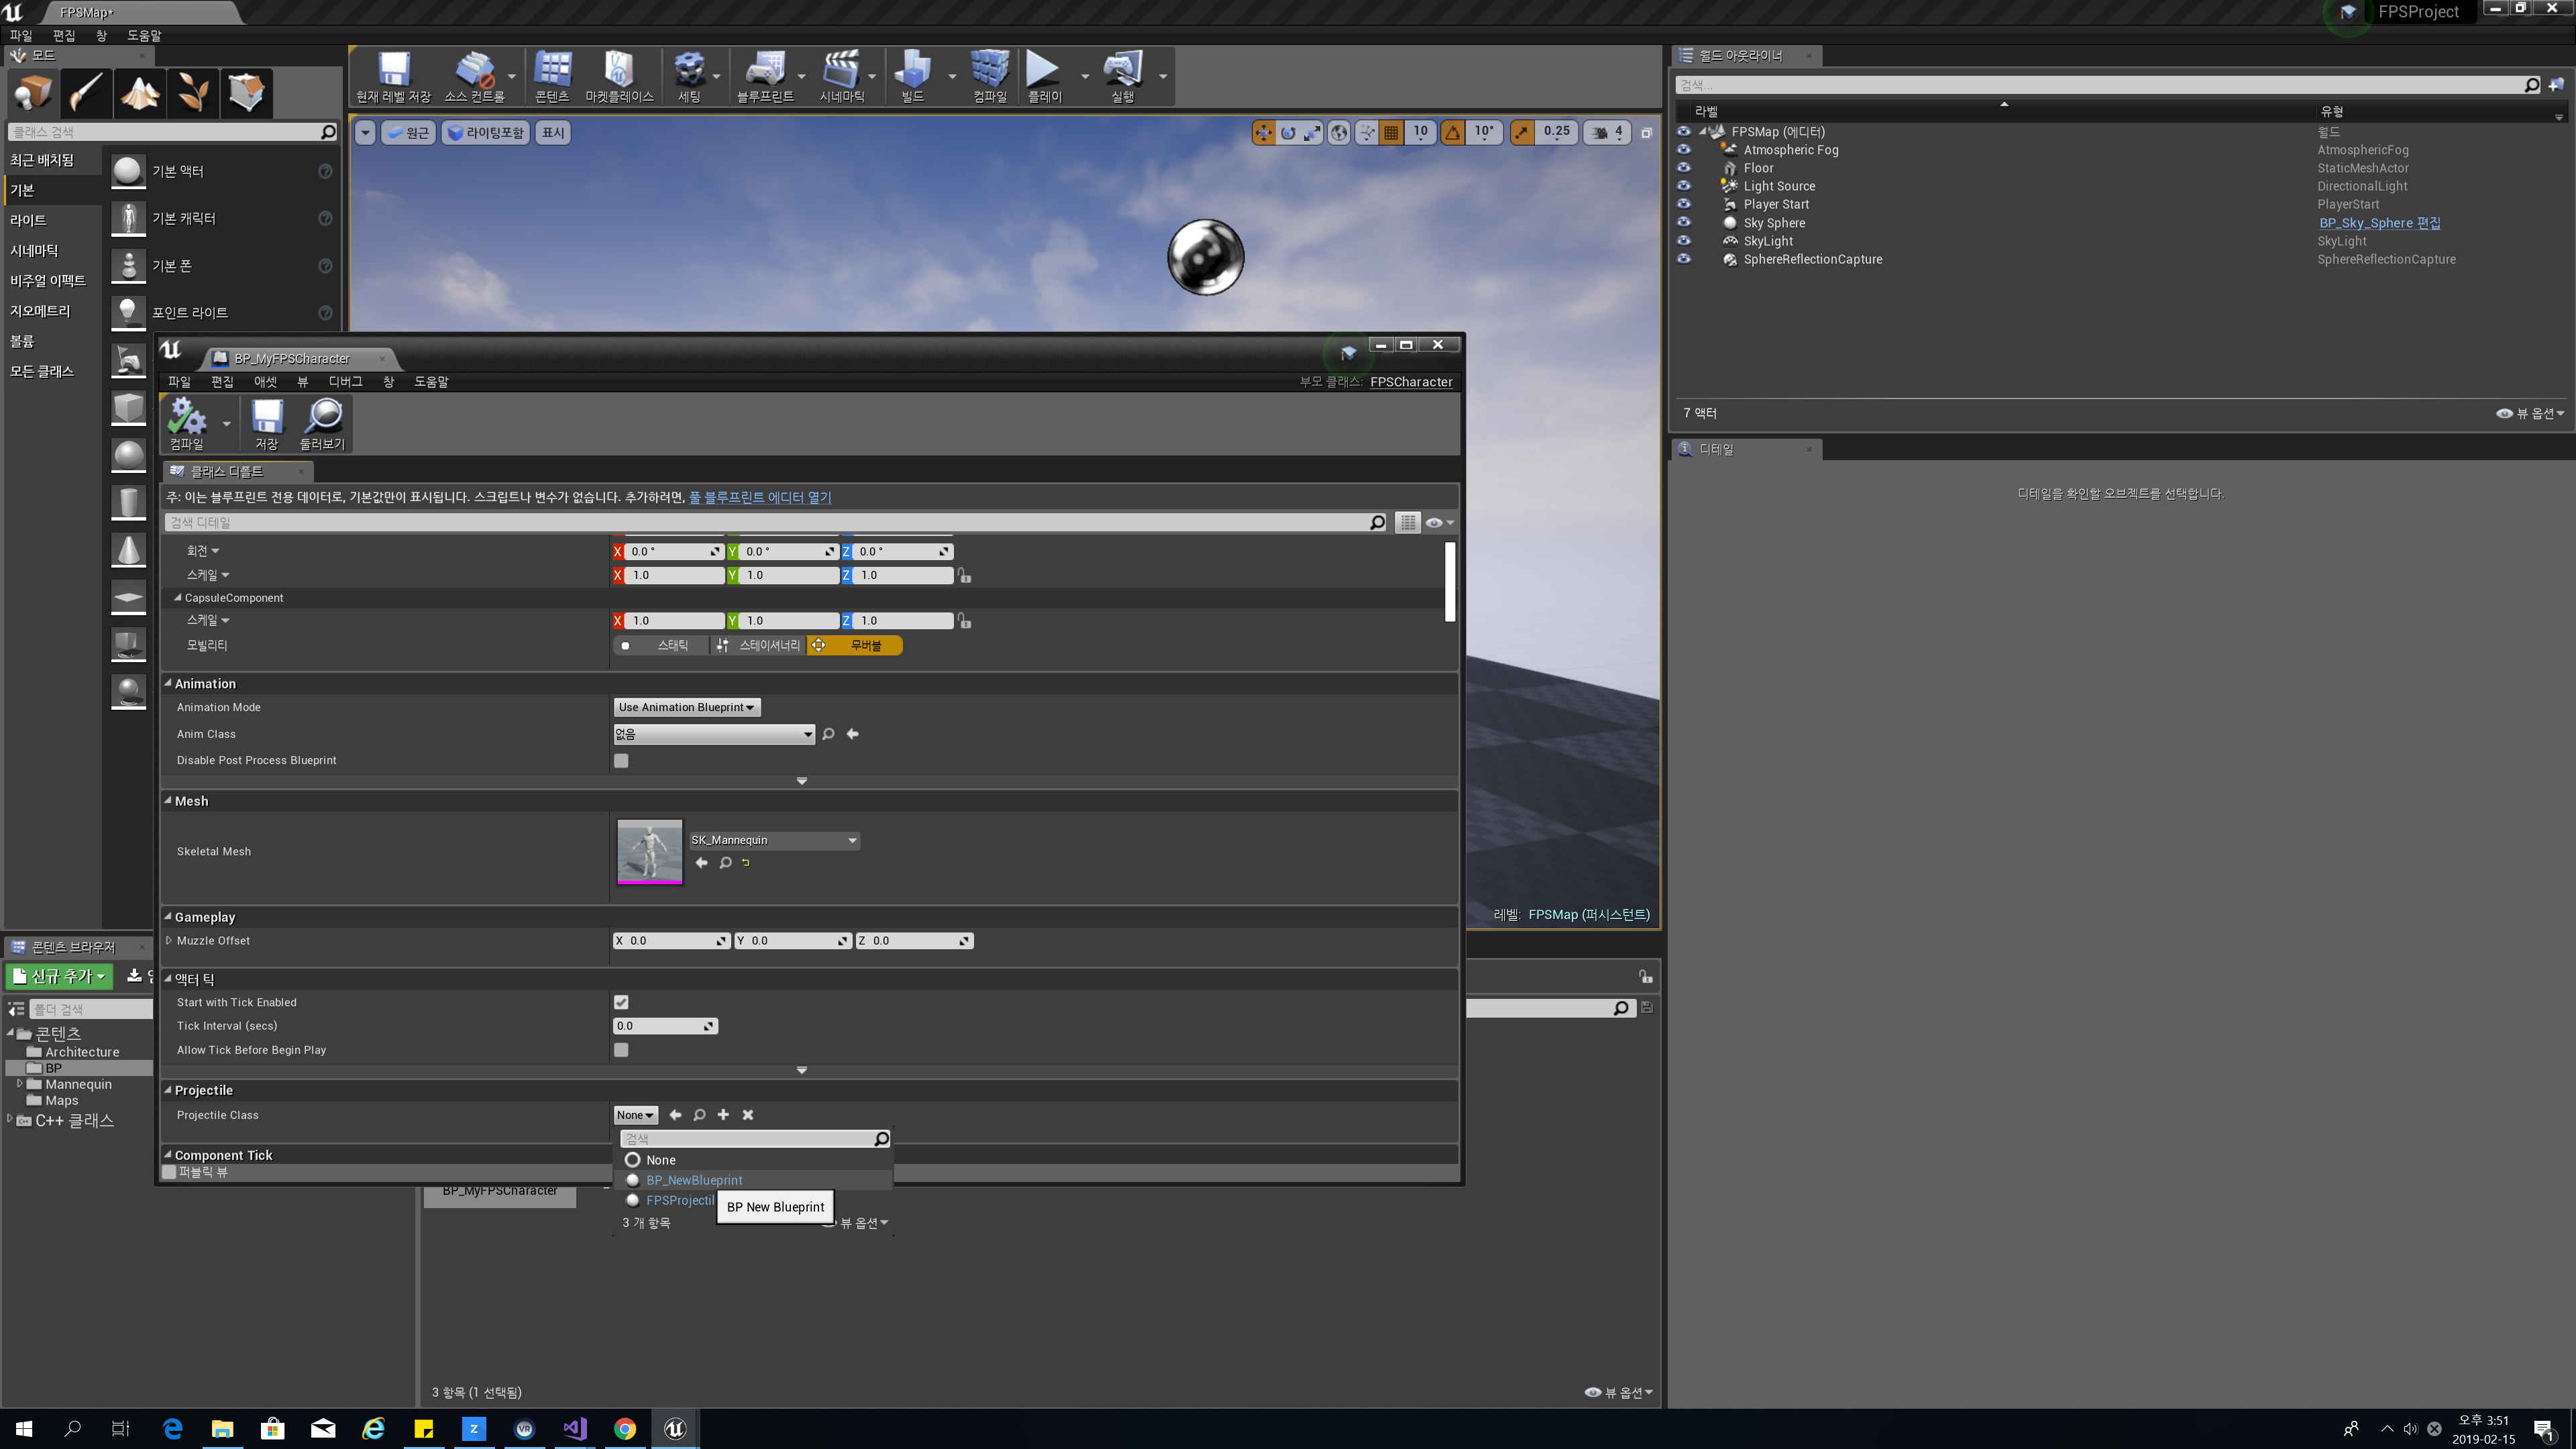Open Blueprints toolbar button
The height and width of the screenshot is (1449, 2576).
click(765, 76)
